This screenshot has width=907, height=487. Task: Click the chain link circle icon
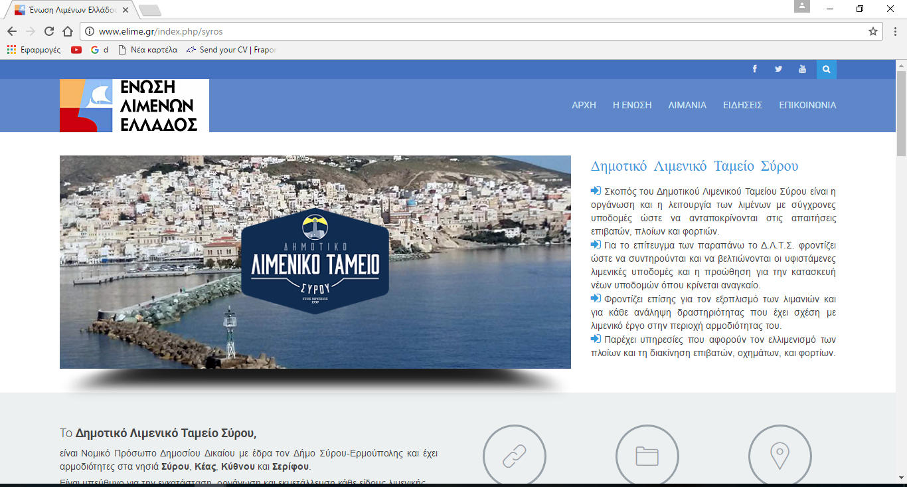tap(514, 456)
